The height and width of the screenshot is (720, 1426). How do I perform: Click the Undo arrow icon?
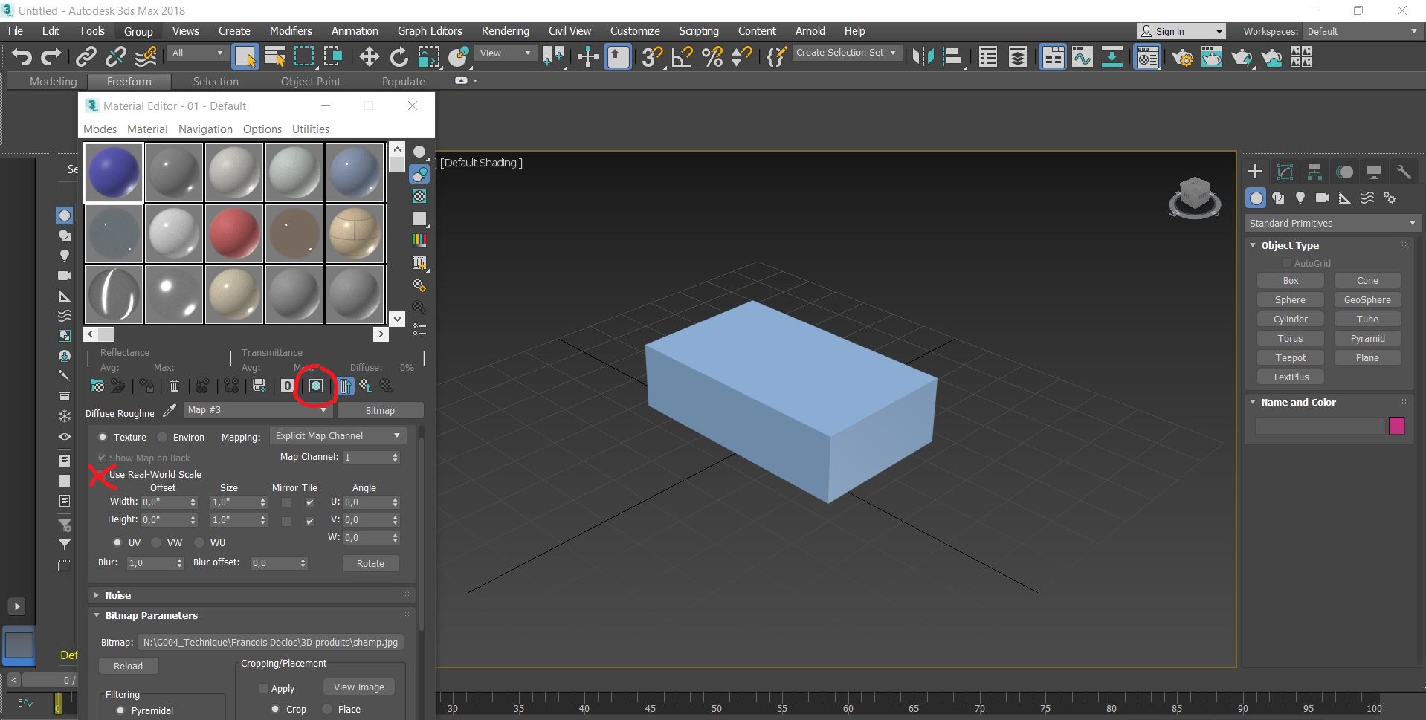coord(22,57)
